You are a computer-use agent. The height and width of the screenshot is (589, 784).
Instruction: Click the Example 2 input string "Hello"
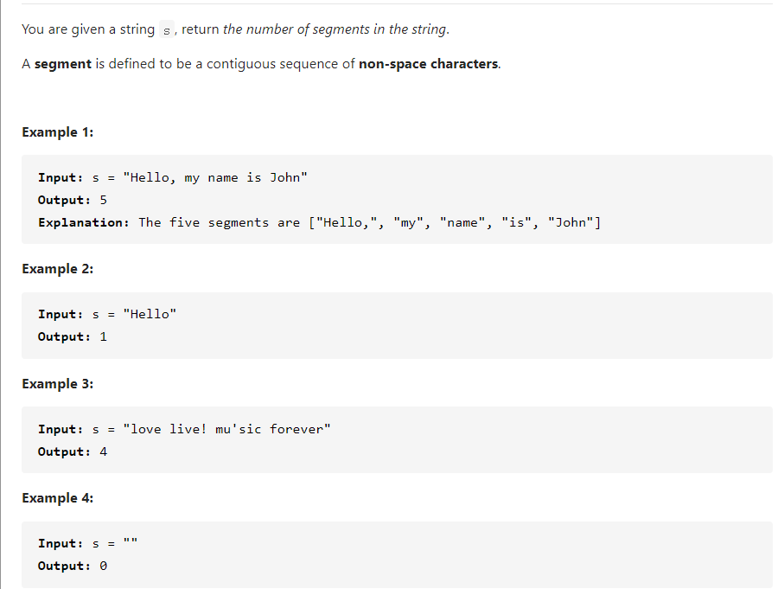150,314
